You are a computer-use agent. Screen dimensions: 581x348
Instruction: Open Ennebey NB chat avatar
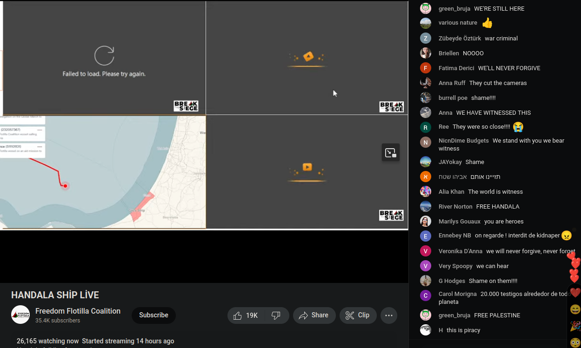click(426, 236)
